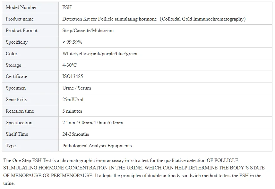Click the White/yellow/pink color options text
This screenshot has width=275, height=189.
(100, 54)
